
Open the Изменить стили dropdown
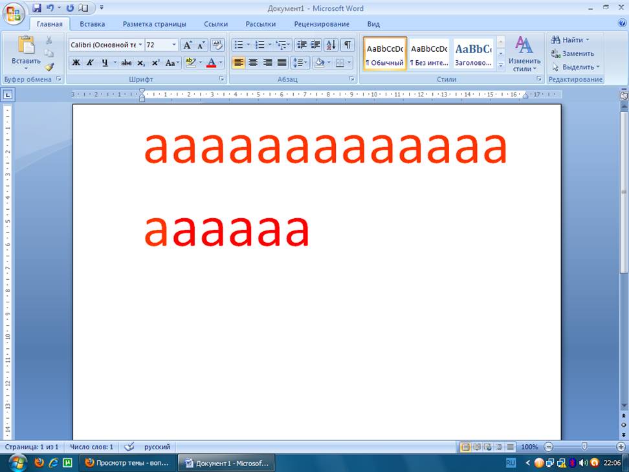click(x=524, y=54)
